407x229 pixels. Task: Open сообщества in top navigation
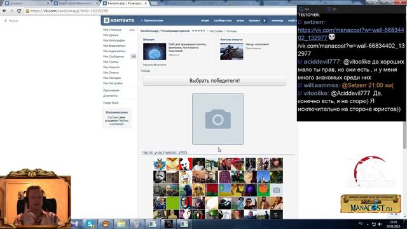click(223, 20)
